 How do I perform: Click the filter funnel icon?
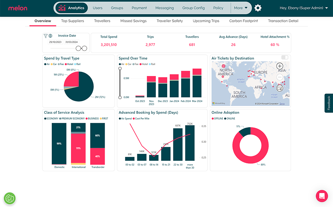[x=46, y=36]
